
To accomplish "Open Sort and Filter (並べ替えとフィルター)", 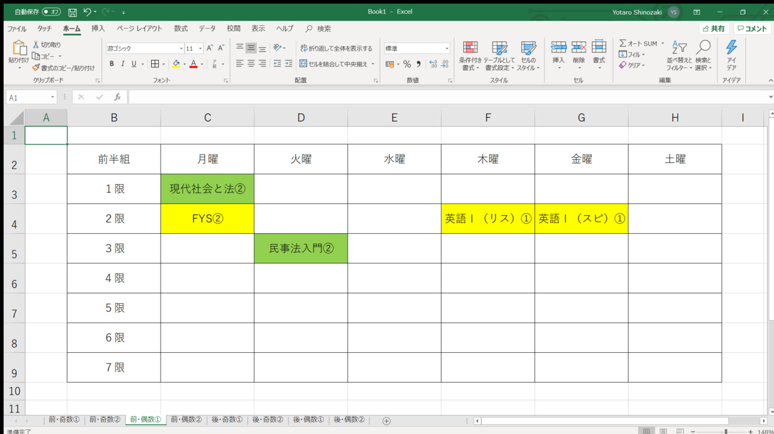I will point(679,55).
